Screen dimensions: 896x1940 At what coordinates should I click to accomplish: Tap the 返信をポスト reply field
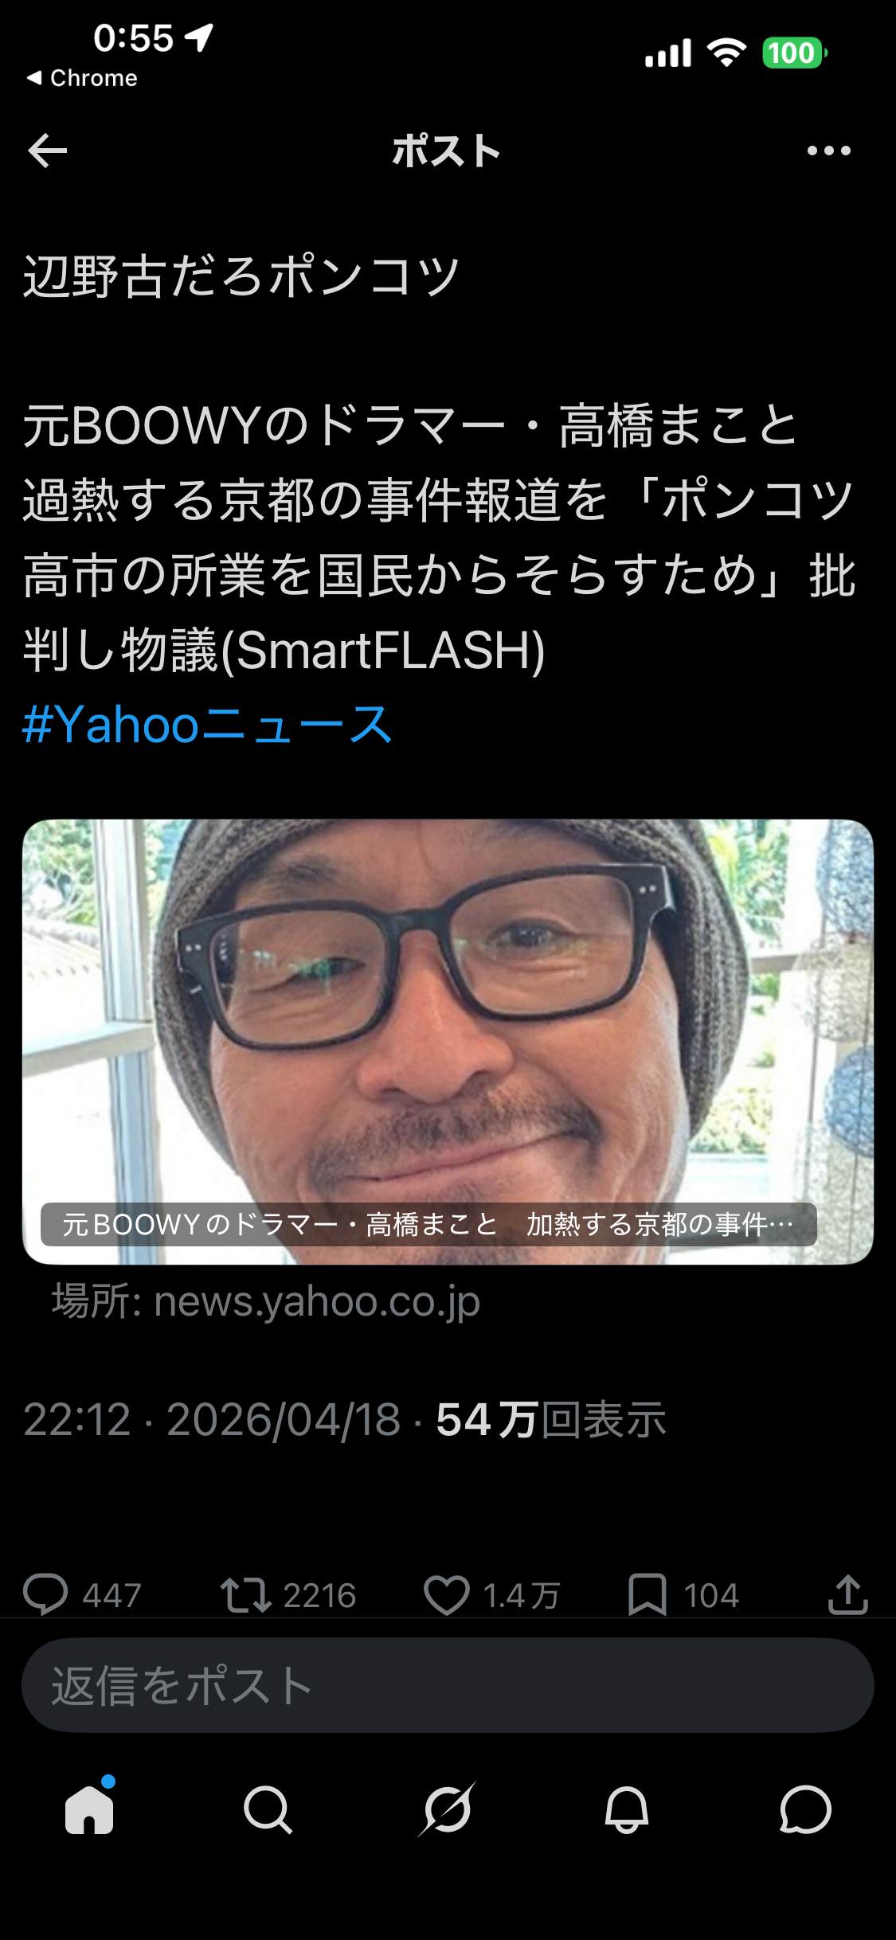click(x=448, y=1685)
